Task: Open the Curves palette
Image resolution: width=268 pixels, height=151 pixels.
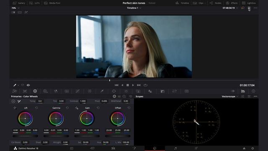Action: pyautogui.click(x=77, y=91)
